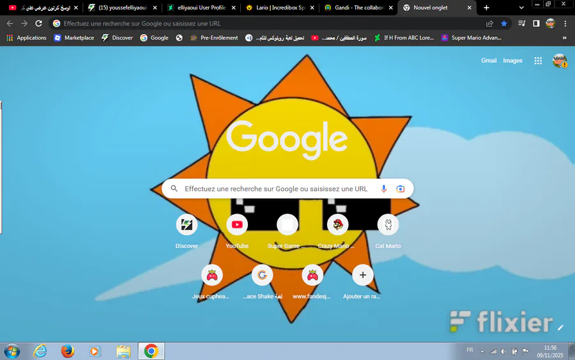Open the Chrome three-dot menu
The image size is (575, 360).
tap(565, 24)
